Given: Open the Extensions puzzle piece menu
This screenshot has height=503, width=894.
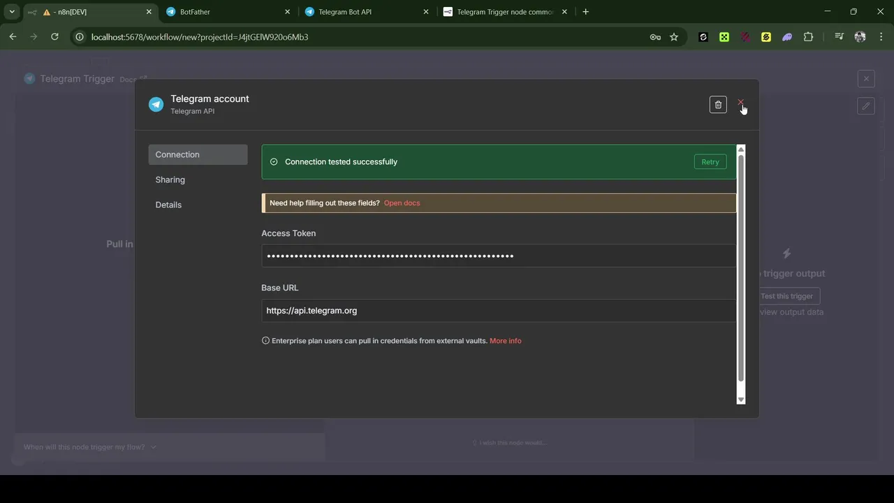Looking at the screenshot, I should [x=808, y=38].
